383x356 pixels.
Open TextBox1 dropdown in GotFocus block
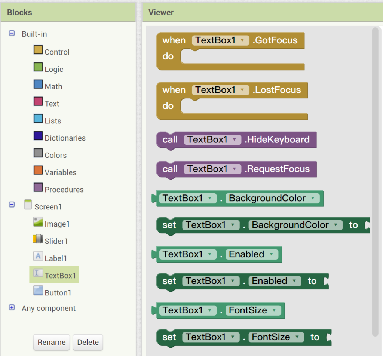point(243,40)
